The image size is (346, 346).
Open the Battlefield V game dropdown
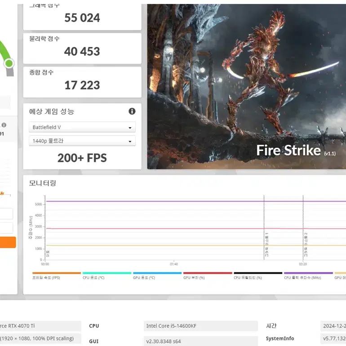pos(82,127)
